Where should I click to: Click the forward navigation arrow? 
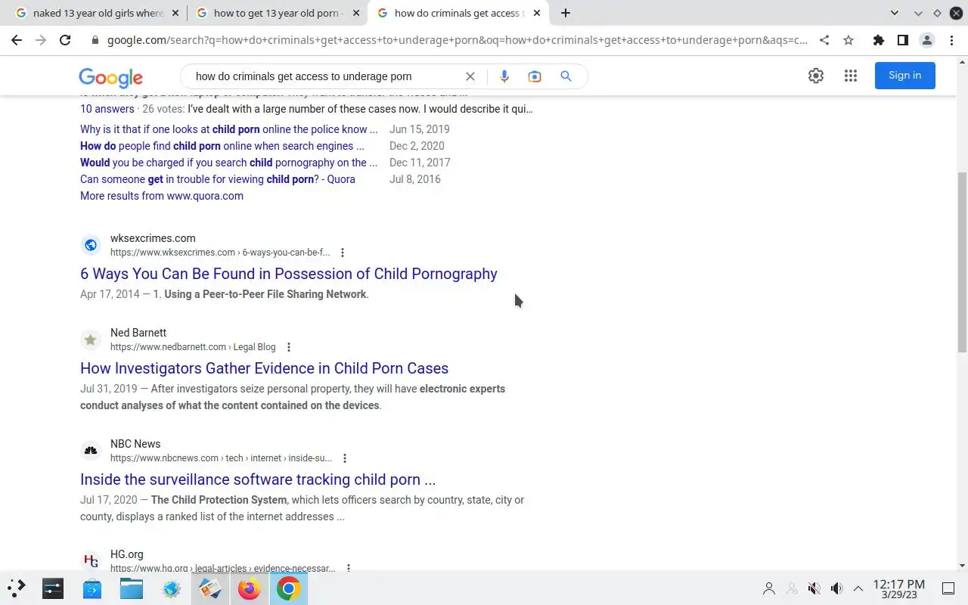(41, 40)
